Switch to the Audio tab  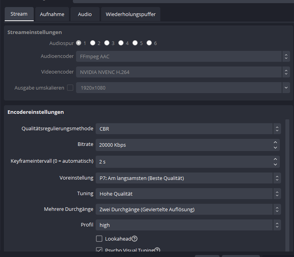(85, 14)
